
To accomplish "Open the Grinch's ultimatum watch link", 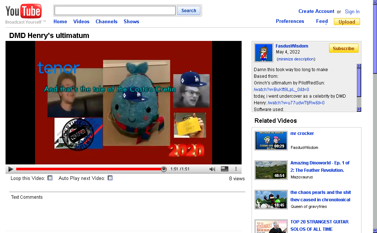I will point(281,89).
